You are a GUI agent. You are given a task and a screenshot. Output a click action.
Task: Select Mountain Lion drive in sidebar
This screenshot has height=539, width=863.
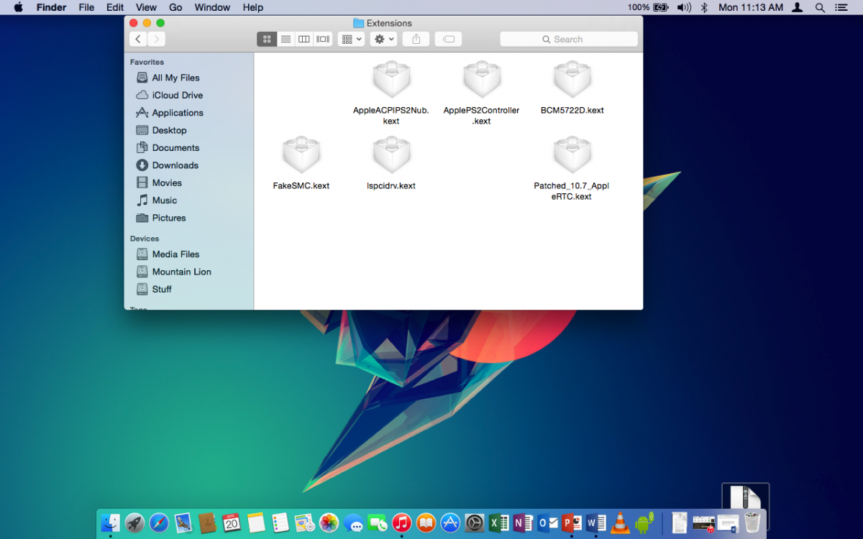181,272
